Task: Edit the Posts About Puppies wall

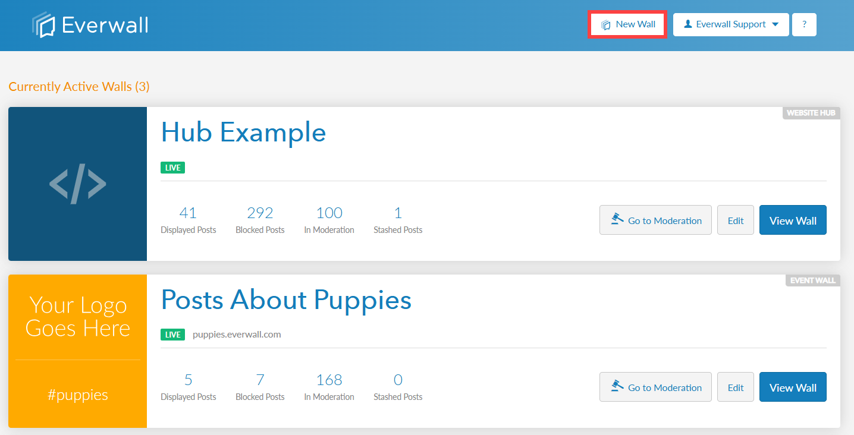Action: (x=736, y=387)
